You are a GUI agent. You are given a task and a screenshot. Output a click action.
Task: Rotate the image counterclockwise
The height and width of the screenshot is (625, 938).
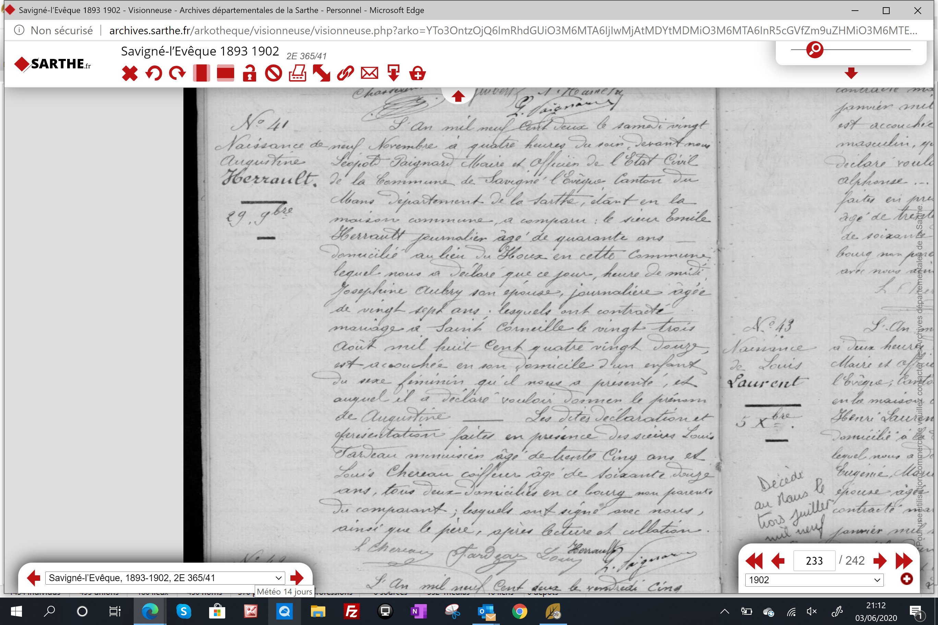pos(154,73)
